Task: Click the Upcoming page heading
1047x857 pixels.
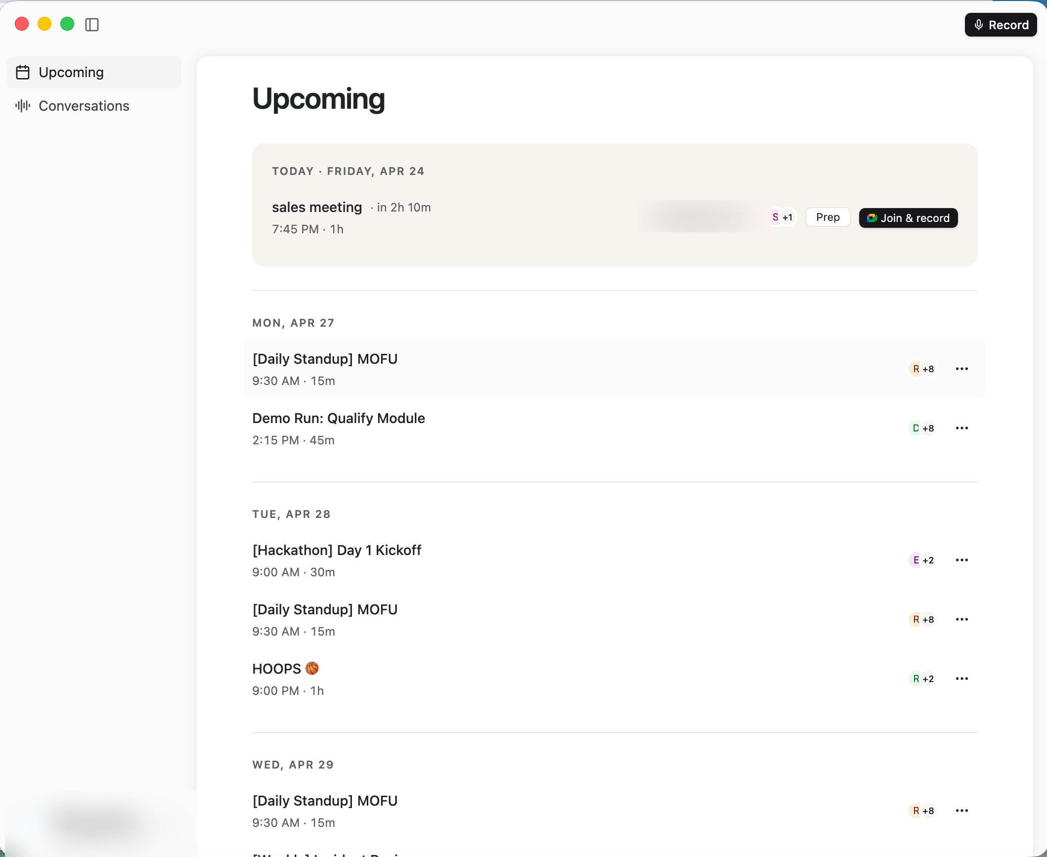Action: pos(318,99)
